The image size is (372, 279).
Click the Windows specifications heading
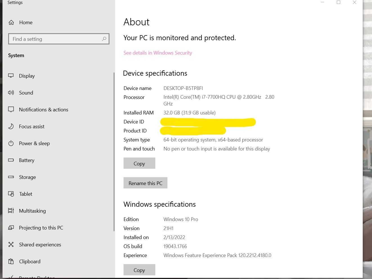[x=160, y=204]
